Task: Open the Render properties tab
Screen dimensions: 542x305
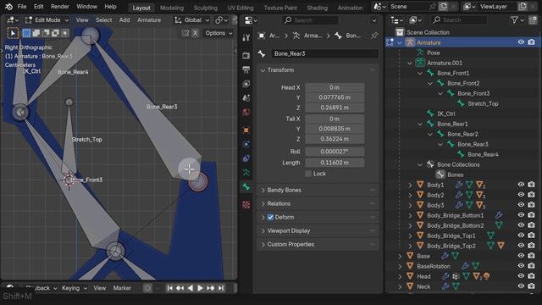Action: (x=246, y=55)
